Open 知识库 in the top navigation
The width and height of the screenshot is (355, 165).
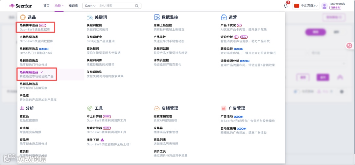[73, 6]
